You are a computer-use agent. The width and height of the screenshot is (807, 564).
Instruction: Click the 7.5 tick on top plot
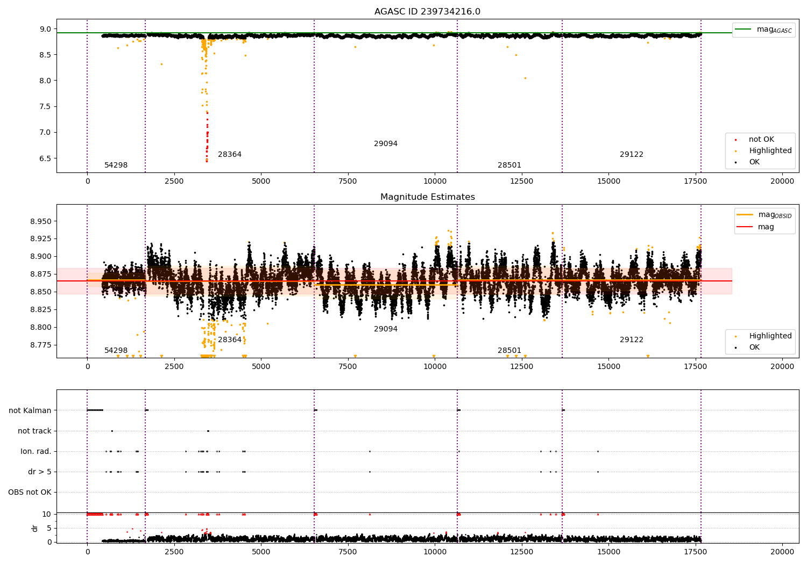pyautogui.click(x=46, y=106)
